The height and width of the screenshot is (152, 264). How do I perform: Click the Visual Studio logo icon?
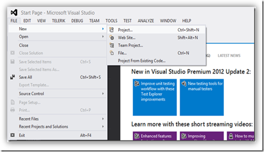pyautogui.click(x=14, y=13)
